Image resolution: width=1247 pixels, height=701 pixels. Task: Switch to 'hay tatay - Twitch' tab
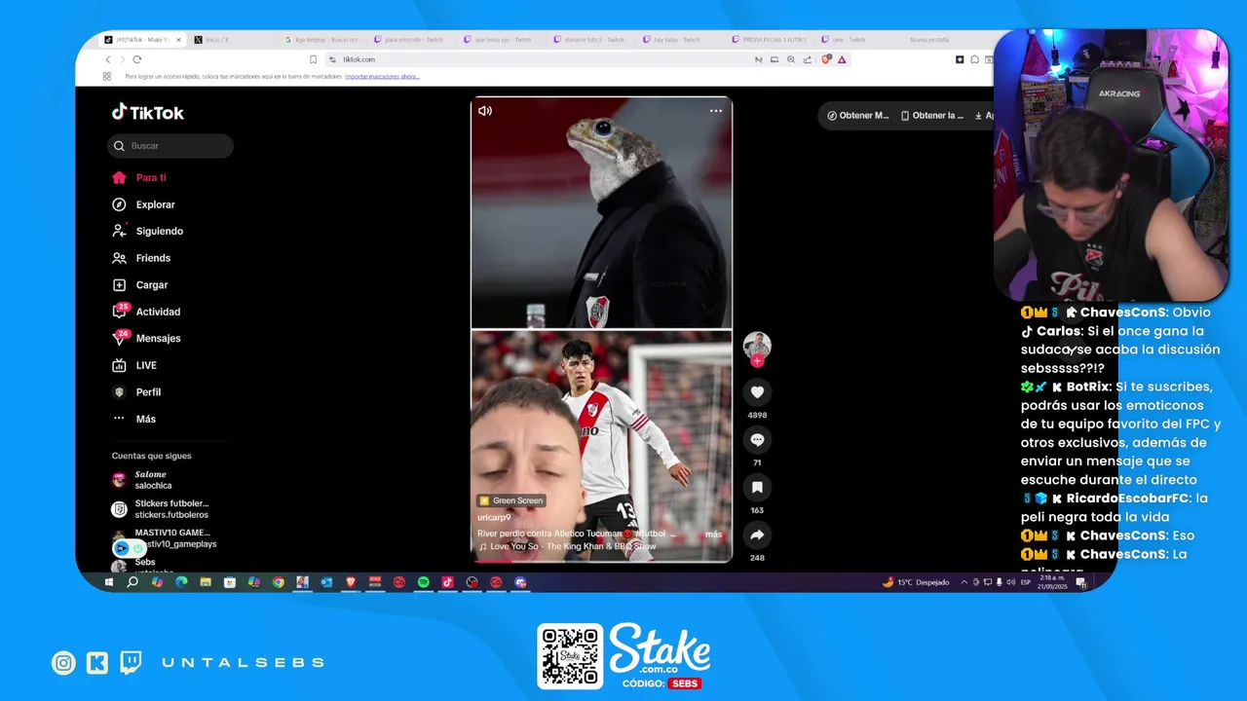(680, 40)
